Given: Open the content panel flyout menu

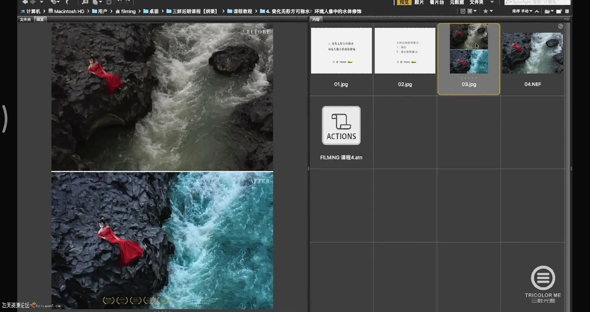Looking at the screenshot, I should pyautogui.click(x=566, y=19).
